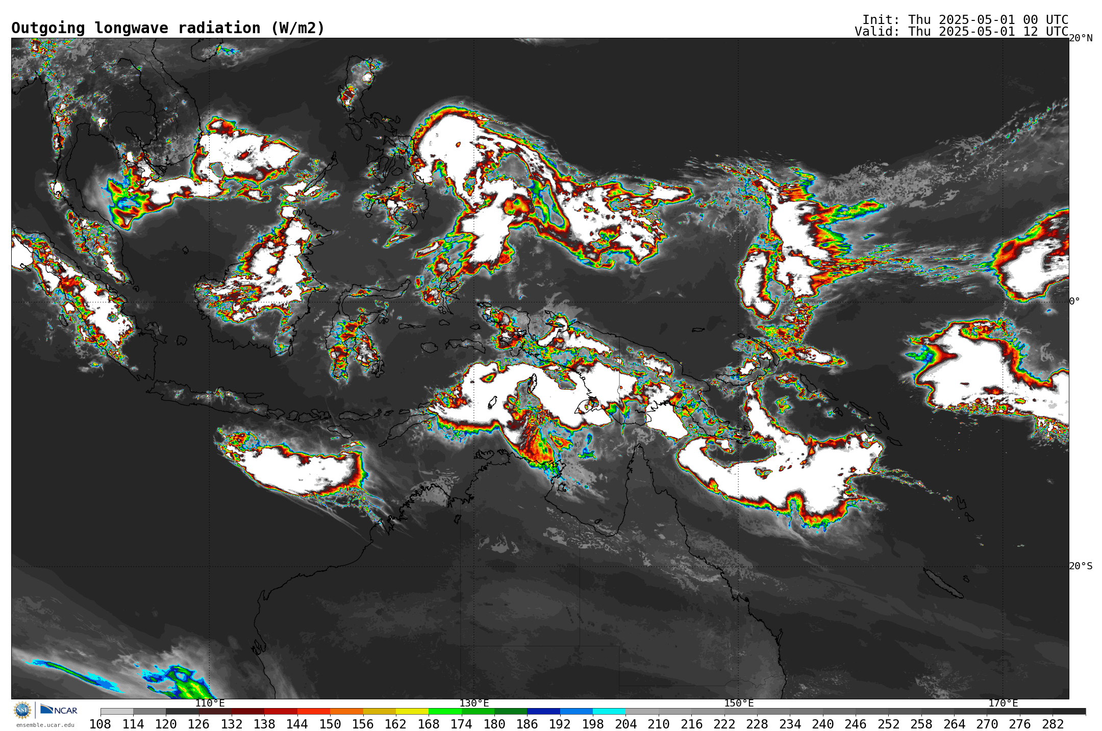Click the colorbar value 198
The height and width of the screenshot is (731, 1102).
coord(593,724)
